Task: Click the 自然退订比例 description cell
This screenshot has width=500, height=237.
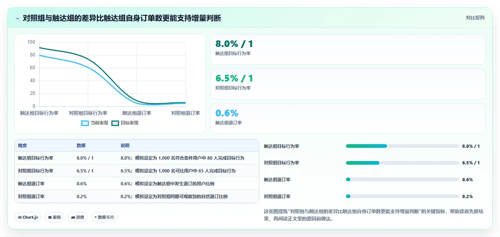Action: pyautogui.click(x=174, y=197)
